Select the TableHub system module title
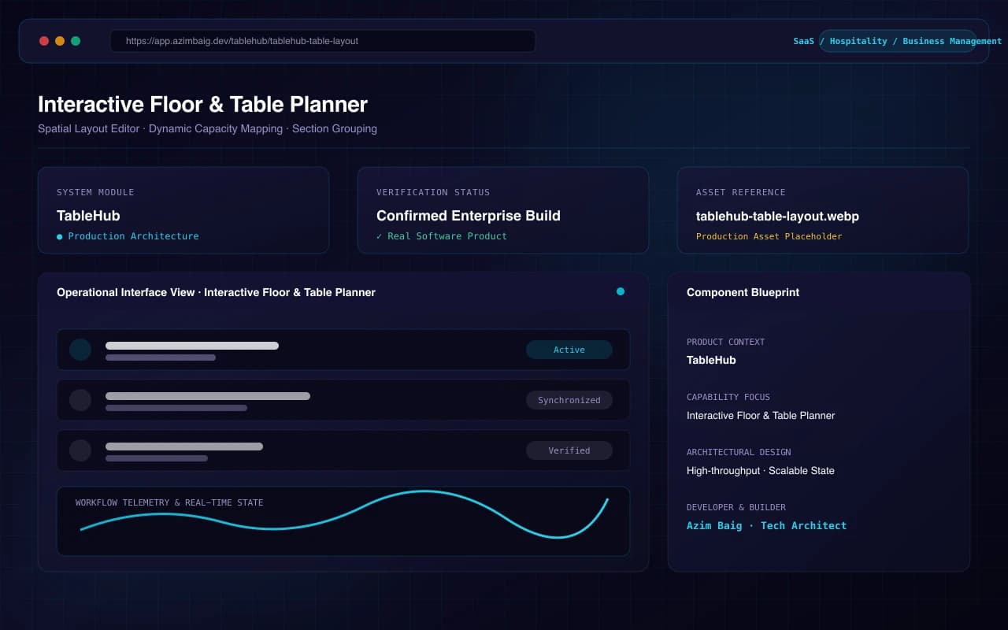 tap(88, 215)
